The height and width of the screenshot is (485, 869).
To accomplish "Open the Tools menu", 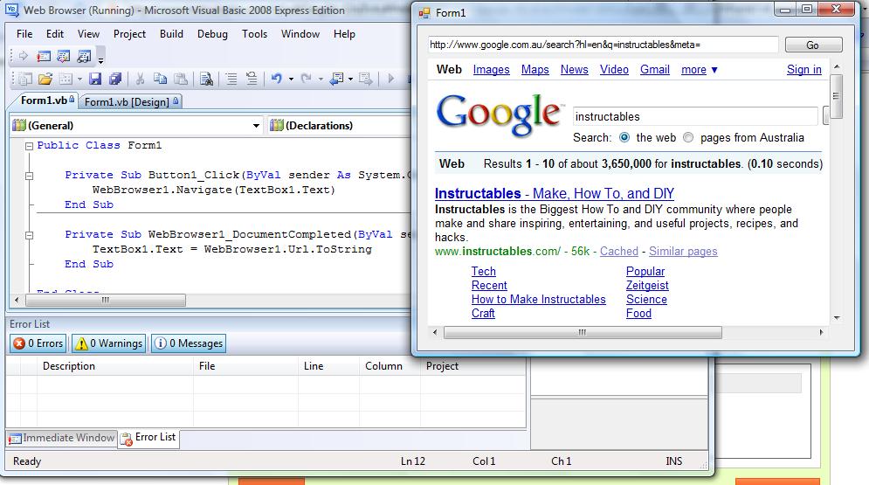I will tap(254, 34).
